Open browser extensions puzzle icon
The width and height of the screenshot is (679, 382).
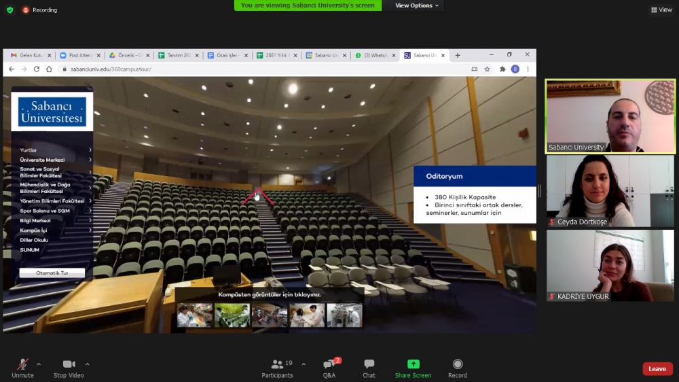[502, 69]
